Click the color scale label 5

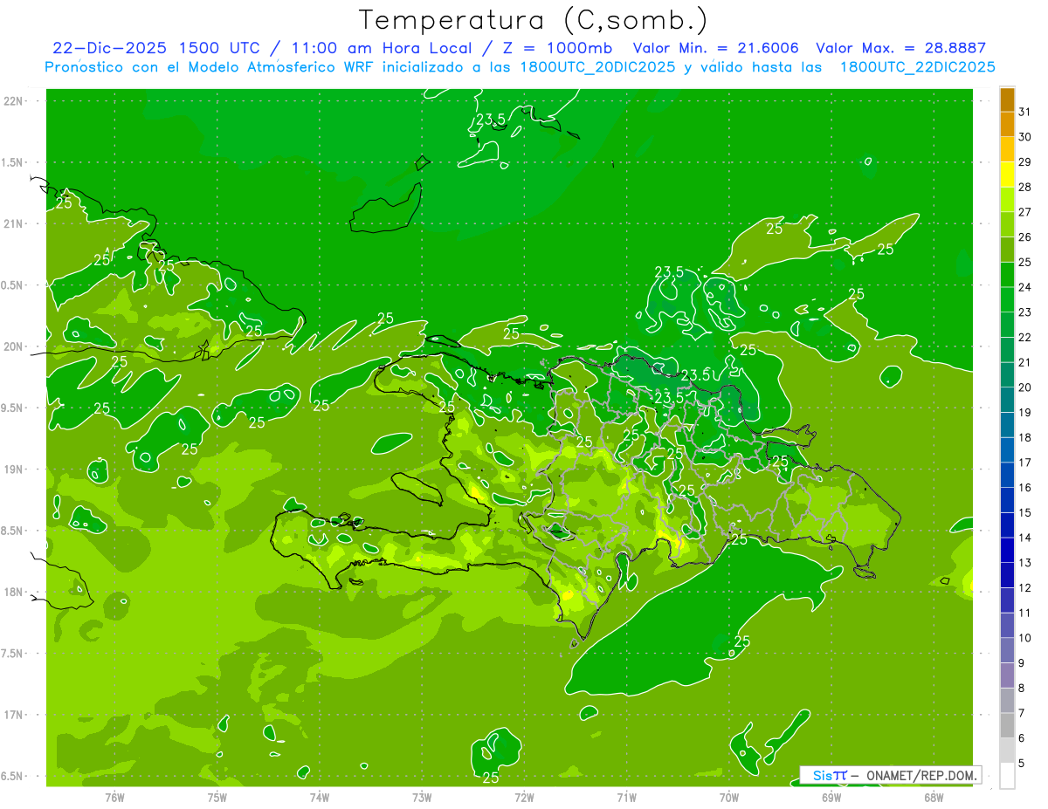(x=1023, y=764)
